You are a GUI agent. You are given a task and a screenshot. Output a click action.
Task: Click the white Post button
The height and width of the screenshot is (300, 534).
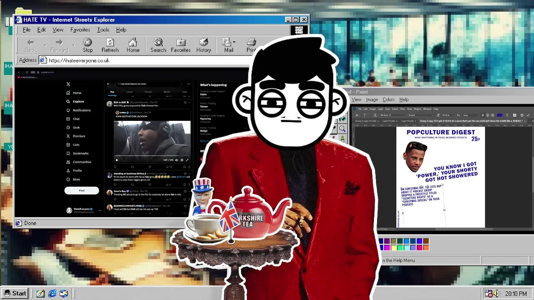coord(82,190)
